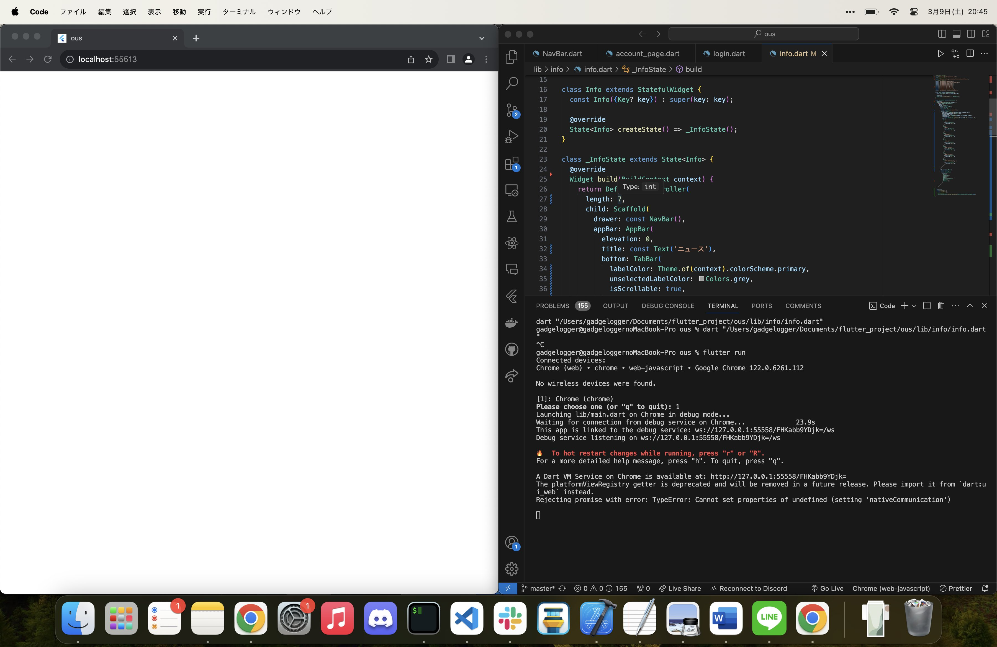Open the Explorer view in activity bar
This screenshot has width=997, height=647.
512,56
